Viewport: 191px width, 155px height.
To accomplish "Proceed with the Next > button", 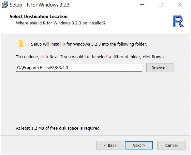I will tap(139, 145).
